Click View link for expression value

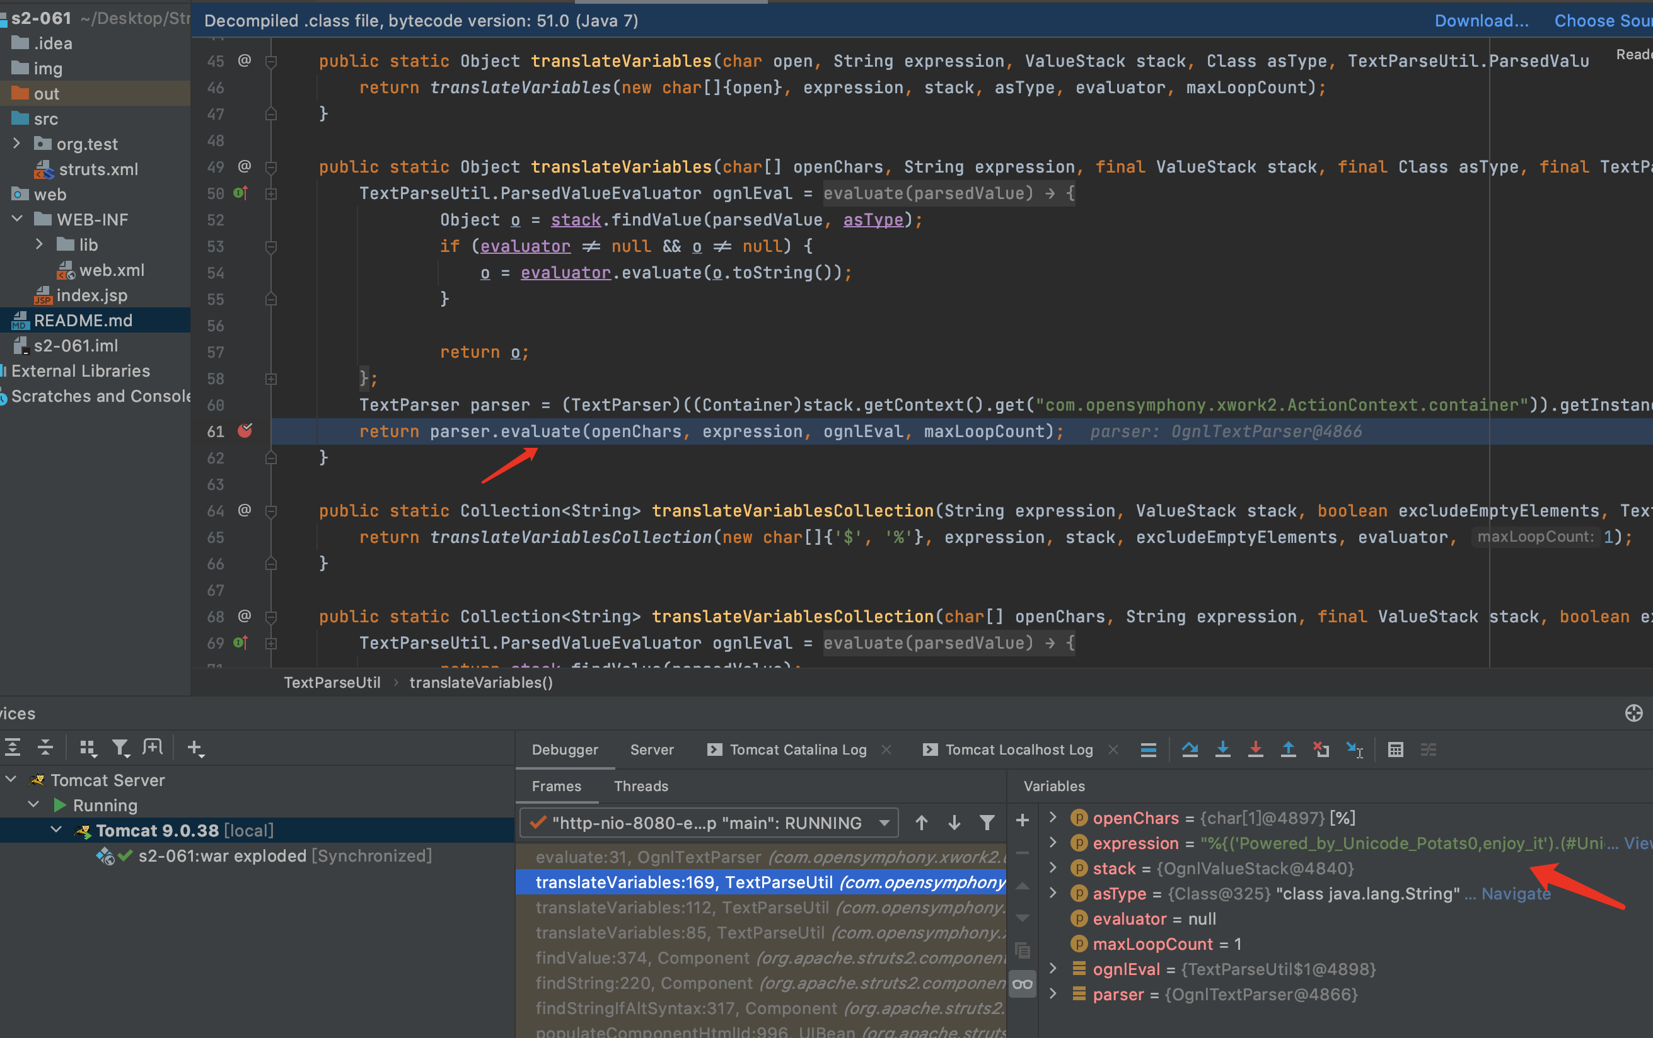click(x=1638, y=843)
